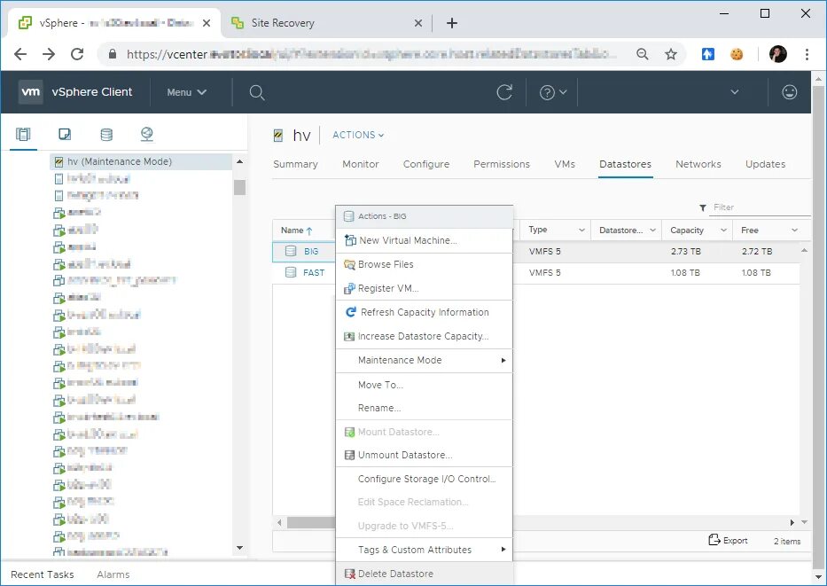This screenshot has height=586, width=827.
Task: Select Delete Datastore in context menu
Action: (424, 574)
